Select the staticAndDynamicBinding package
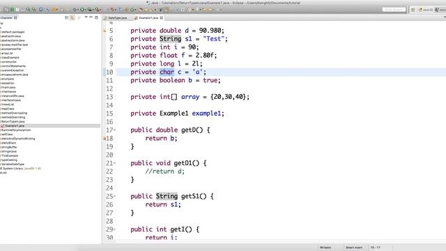This screenshot has width=446, height=251. click(x=17, y=139)
